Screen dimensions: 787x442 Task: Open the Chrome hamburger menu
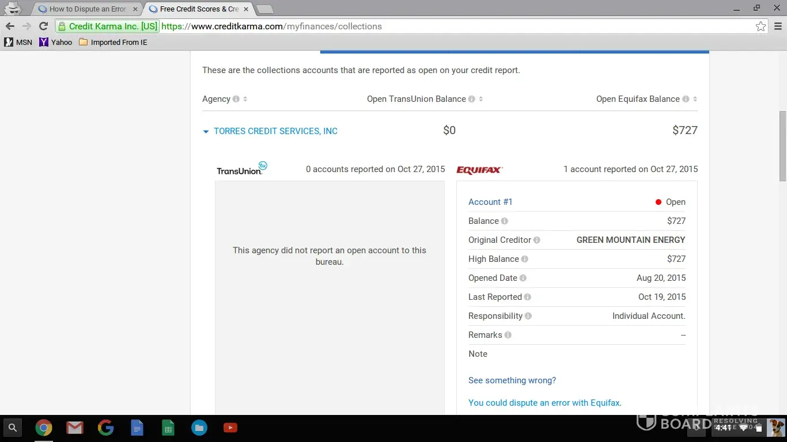pyautogui.click(x=778, y=26)
